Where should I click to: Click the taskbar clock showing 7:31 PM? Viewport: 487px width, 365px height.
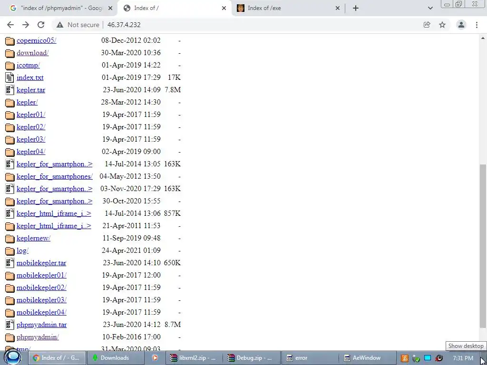click(463, 358)
